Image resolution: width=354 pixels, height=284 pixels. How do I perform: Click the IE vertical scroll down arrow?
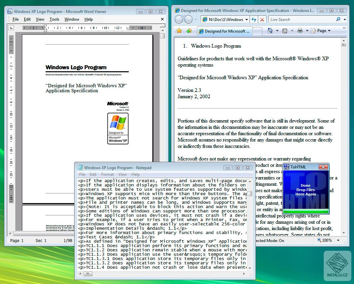pos(344,233)
